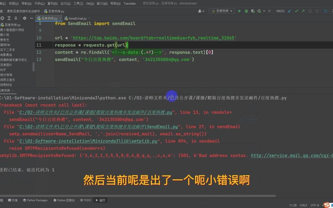This screenshot has width=333, height=208.
Task: Open the Git(G) menu in the menu bar
Action: [x=90, y=3]
